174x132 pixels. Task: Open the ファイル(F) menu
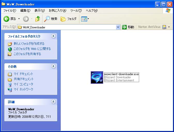(10, 11)
